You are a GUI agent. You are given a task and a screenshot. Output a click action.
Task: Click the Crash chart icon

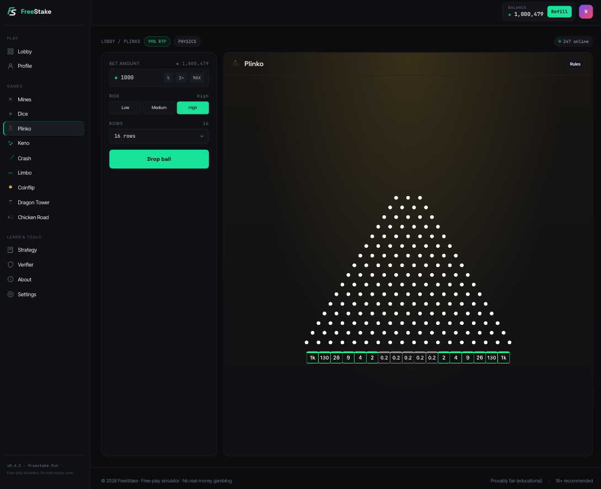(x=10, y=157)
